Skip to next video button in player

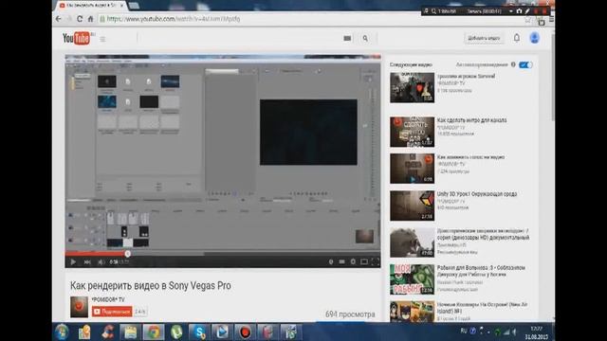pos(87,261)
